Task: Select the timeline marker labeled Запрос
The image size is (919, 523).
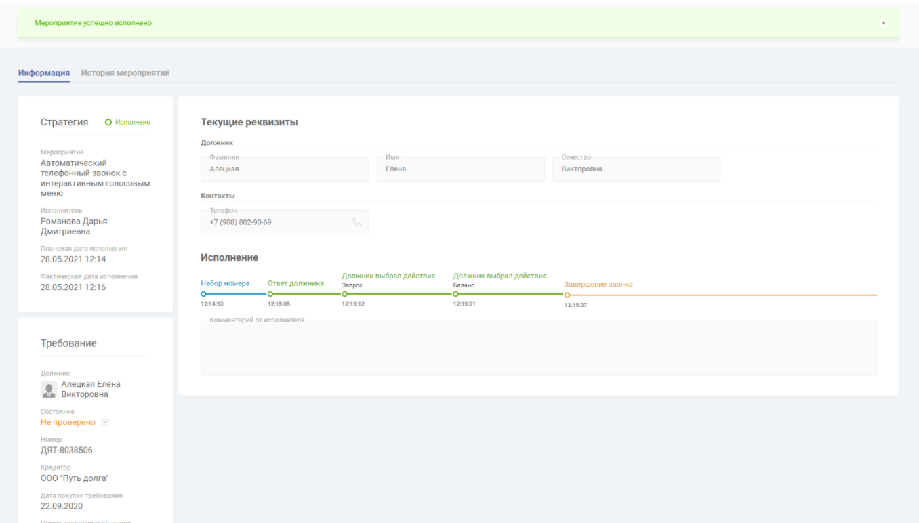Action: (345, 294)
